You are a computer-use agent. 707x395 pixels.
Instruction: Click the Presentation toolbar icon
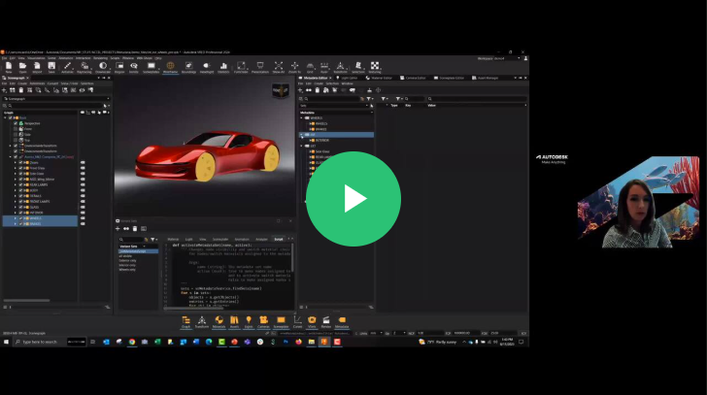click(260, 68)
